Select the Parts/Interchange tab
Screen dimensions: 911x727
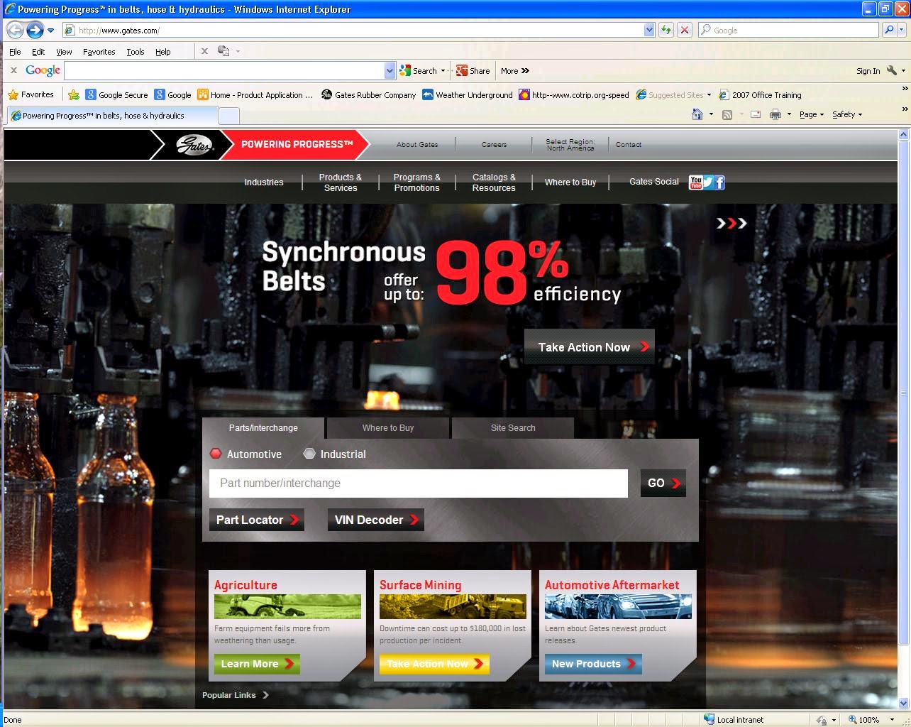click(263, 428)
